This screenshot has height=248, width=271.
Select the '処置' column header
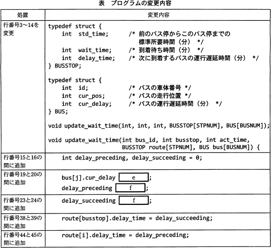23,15
